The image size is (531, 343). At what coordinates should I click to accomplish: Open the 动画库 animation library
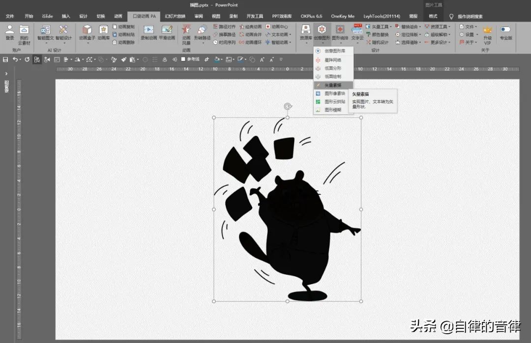103,33
